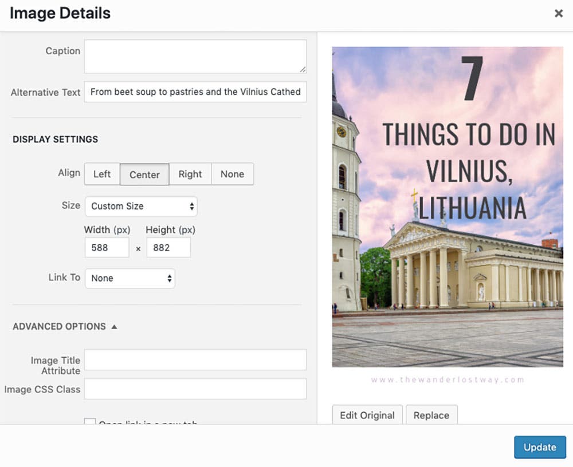573x467 pixels.
Task: Set alignment to Right
Action: (190, 174)
